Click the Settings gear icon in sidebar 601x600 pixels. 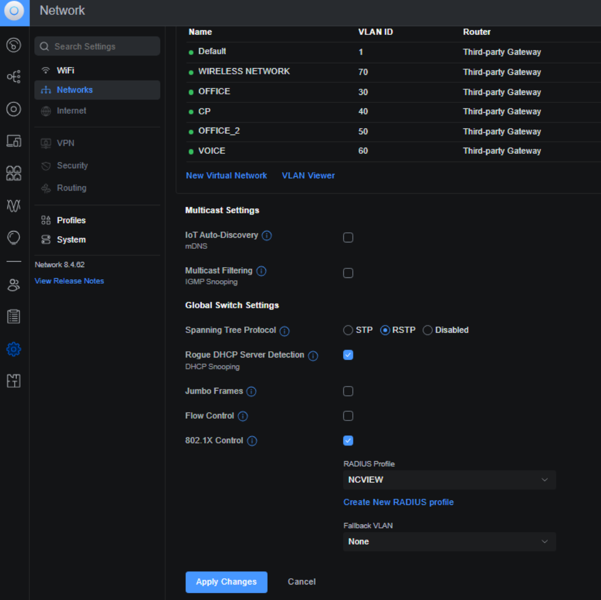[14, 349]
